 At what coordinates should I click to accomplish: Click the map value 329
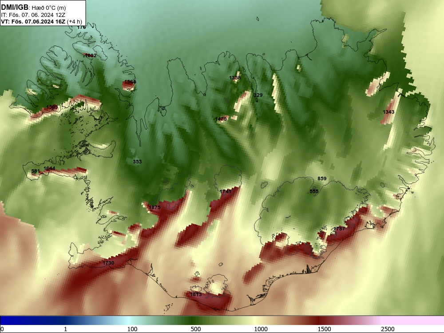pyautogui.click(x=258, y=95)
